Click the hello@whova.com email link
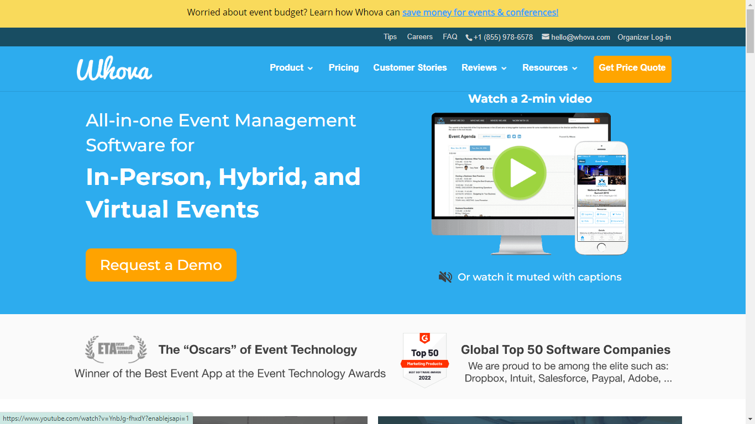755x424 pixels. [580, 38]
